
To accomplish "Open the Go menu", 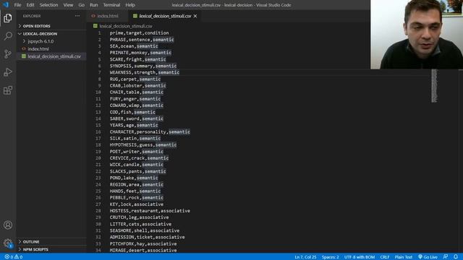I will [x=81, y=5].
